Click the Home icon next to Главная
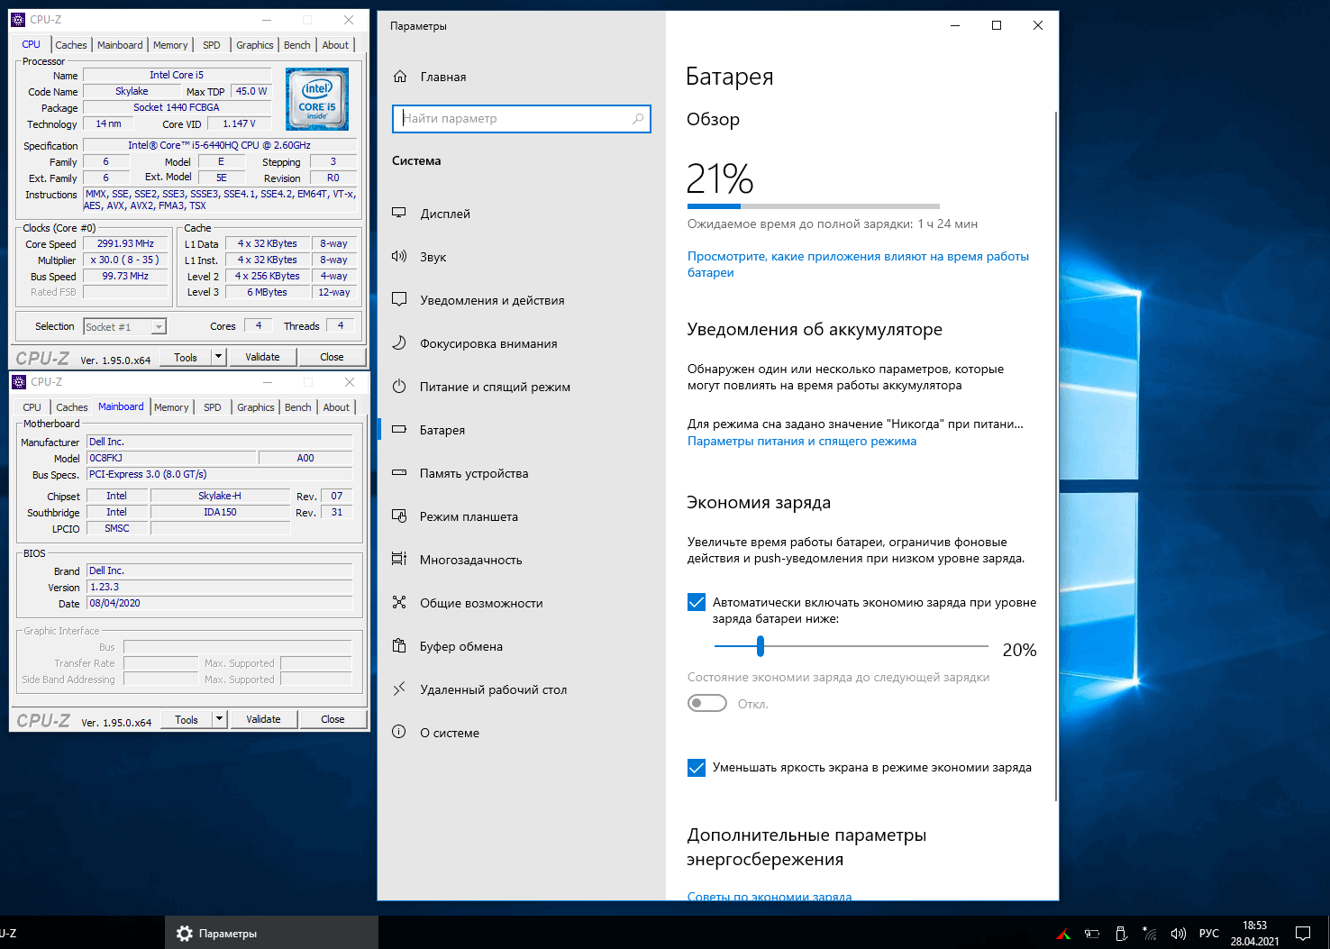This screenshot has width=1330, height=949. click(400, 77)
